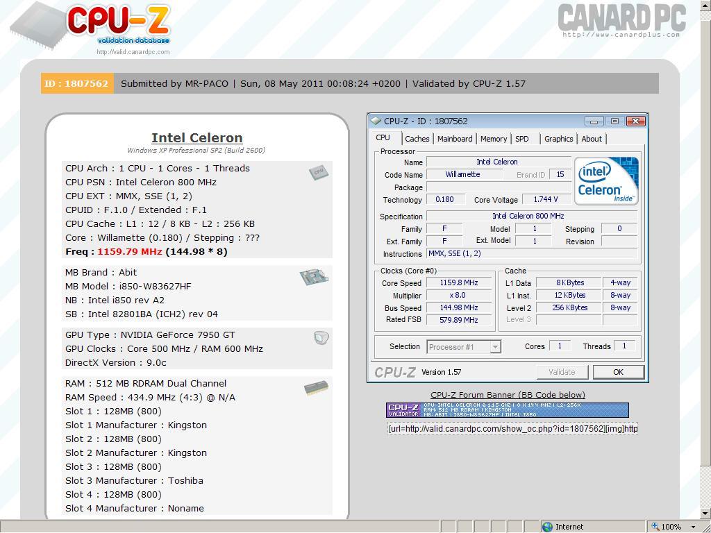
Task: Click the RAM Speed 434.9 MHz line
Action: click(150, 398)
